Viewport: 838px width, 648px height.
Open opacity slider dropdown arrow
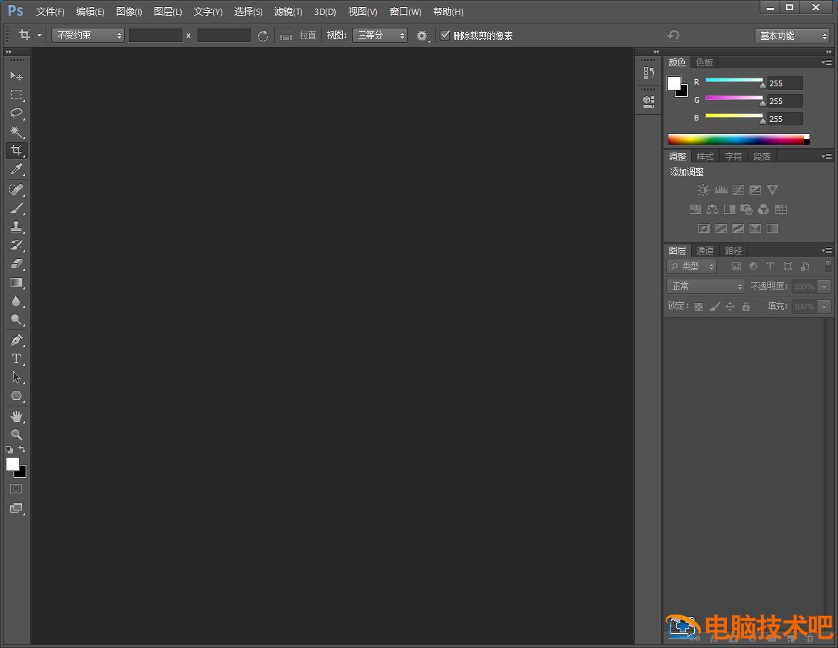(x=824, y=287)
